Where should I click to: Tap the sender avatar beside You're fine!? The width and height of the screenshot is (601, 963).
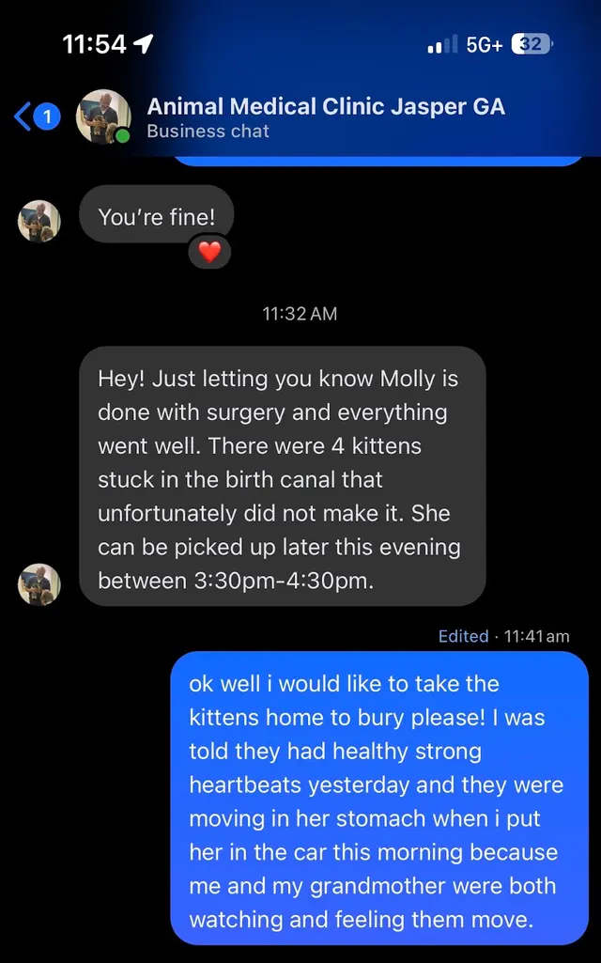39,221
